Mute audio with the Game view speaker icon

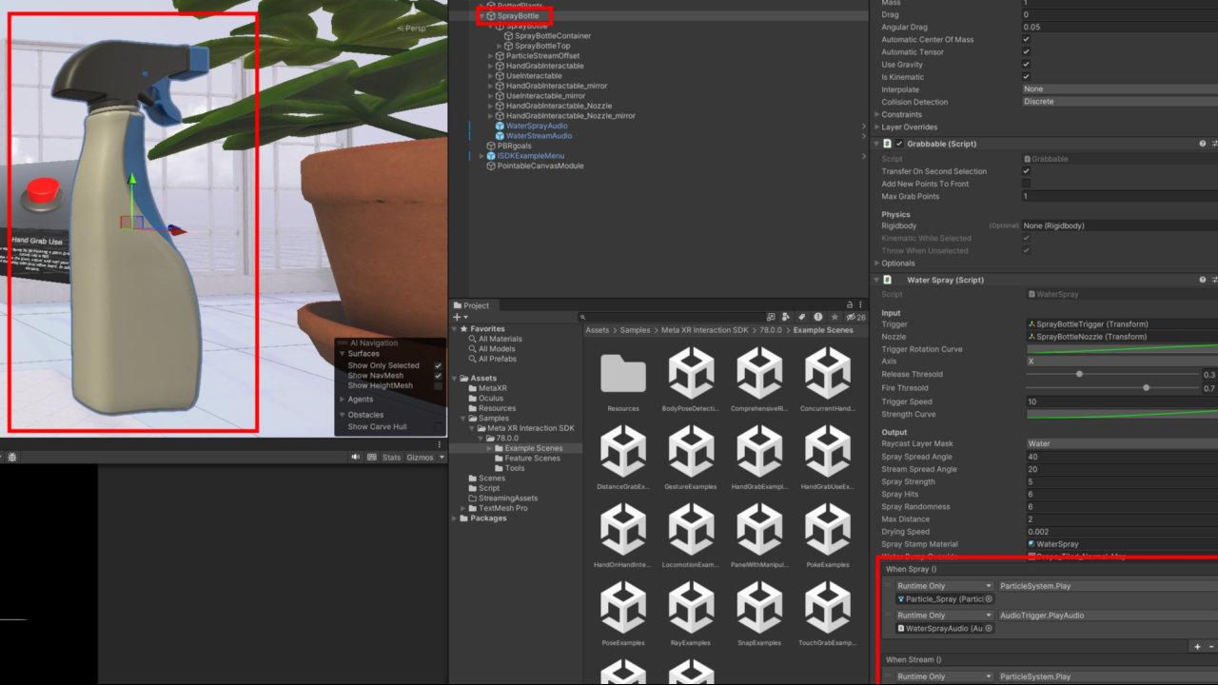click(356, 458)
